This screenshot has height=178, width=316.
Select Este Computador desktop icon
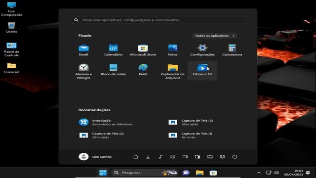click(x=11, y=9)
